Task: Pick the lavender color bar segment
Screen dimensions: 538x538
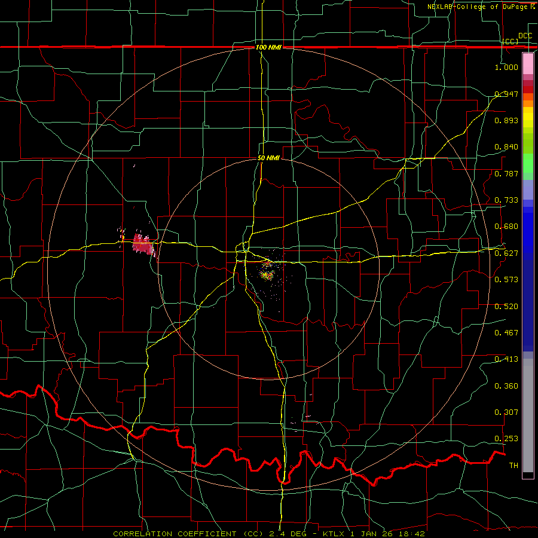Action: tap(528, 189)
